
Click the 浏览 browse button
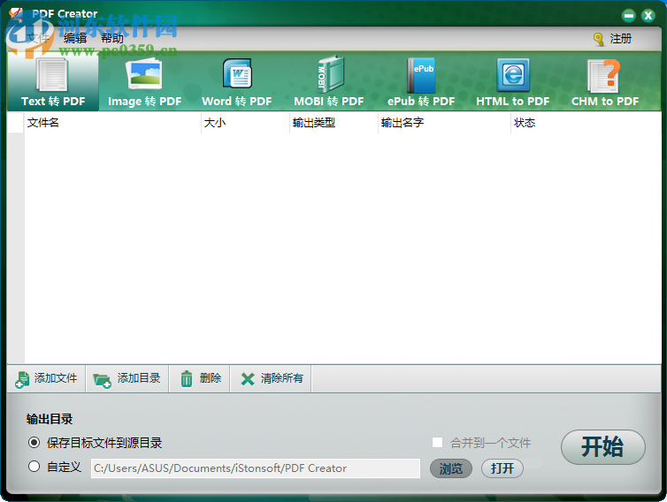(x=451, y=468)
